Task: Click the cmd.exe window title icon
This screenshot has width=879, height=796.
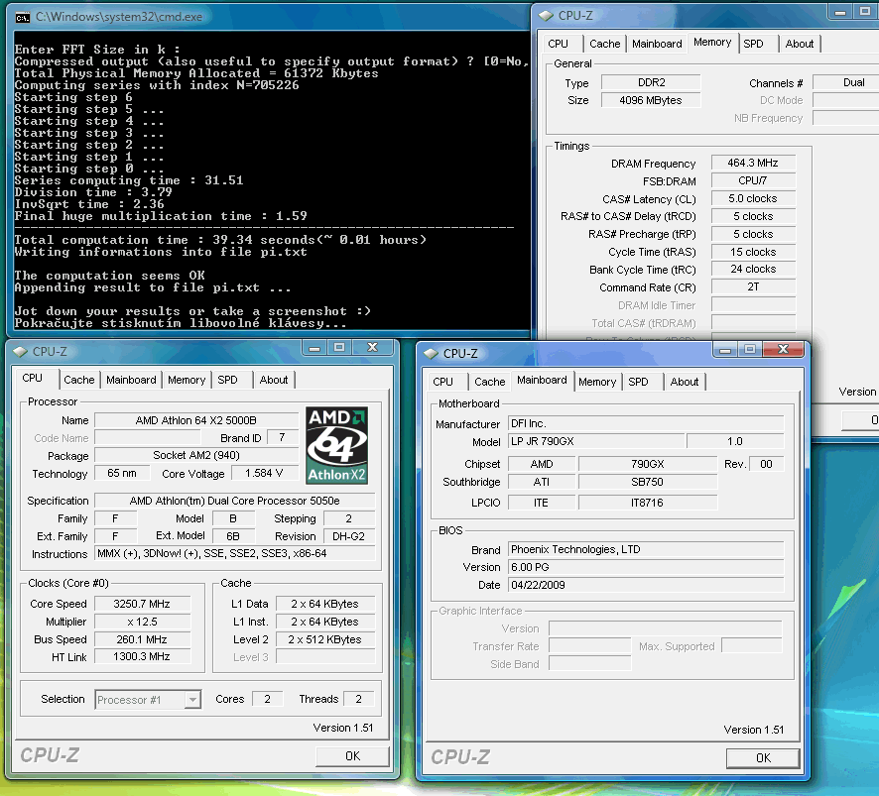Action: 23,18
